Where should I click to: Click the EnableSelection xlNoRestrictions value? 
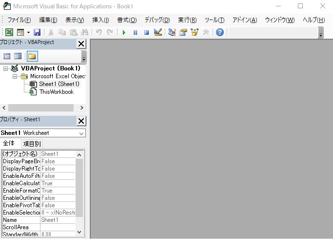(58, 213)
